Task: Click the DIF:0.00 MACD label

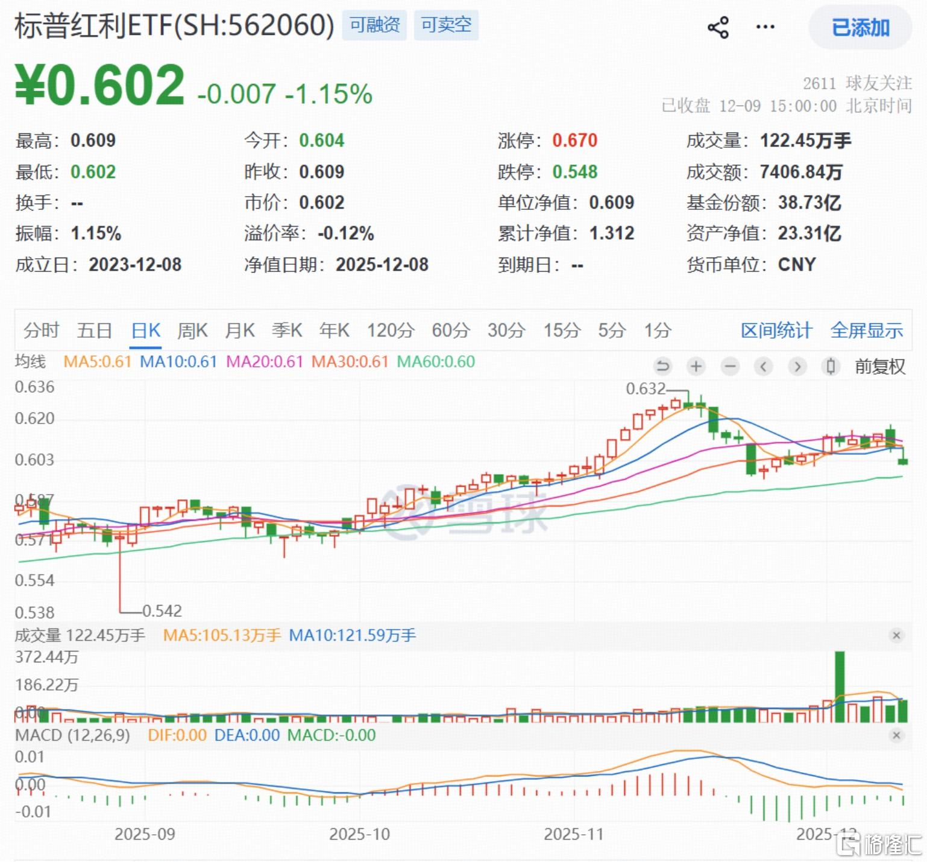Action: pos(177,735)
